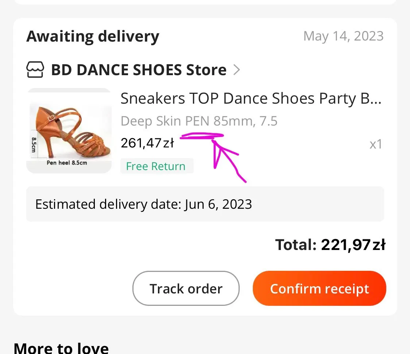410x354 pixels.
Task: Click the x1 quantity indicator
Action: pos(376,144)
